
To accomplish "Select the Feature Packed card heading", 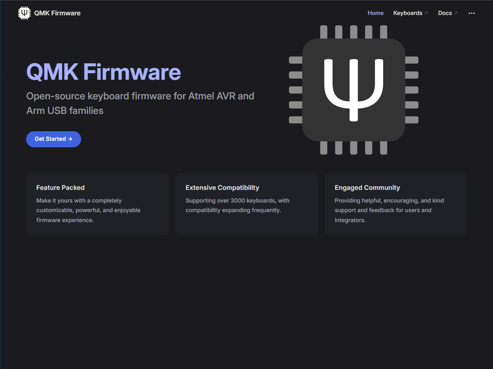I will (60, 188).
